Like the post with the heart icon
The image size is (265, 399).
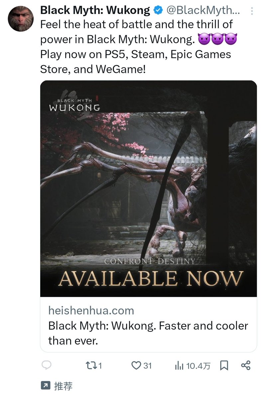click(136, 366)
